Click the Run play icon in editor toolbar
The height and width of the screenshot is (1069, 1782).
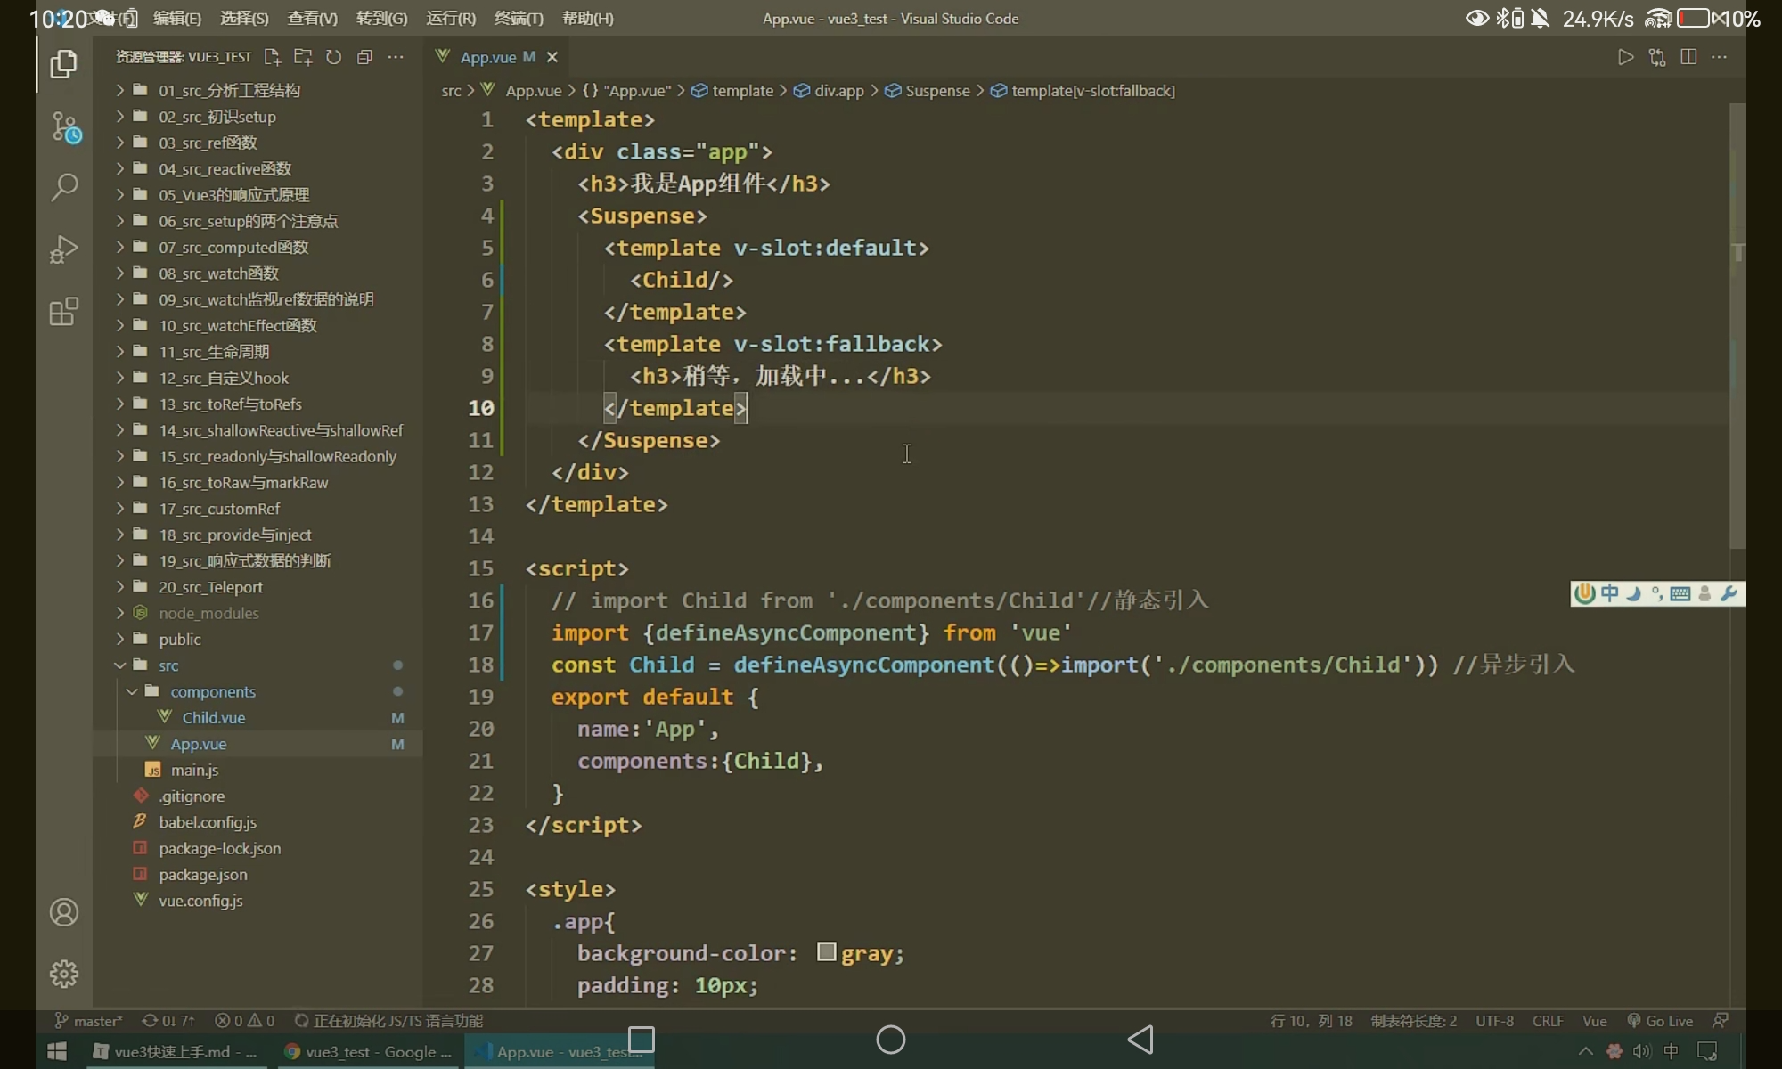coord(1625,57)
